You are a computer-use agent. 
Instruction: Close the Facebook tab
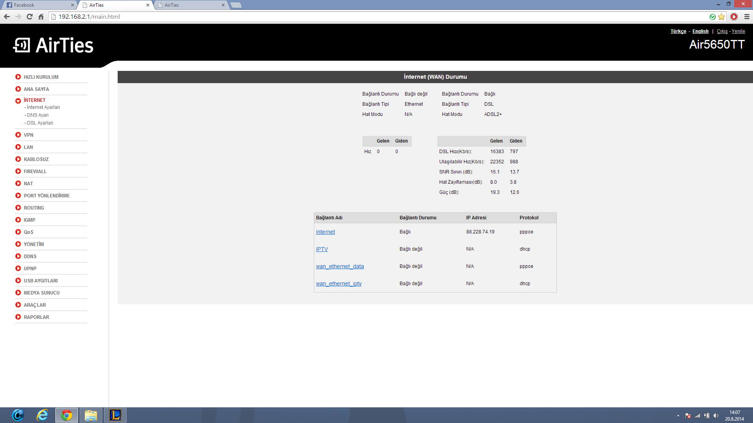72,5
